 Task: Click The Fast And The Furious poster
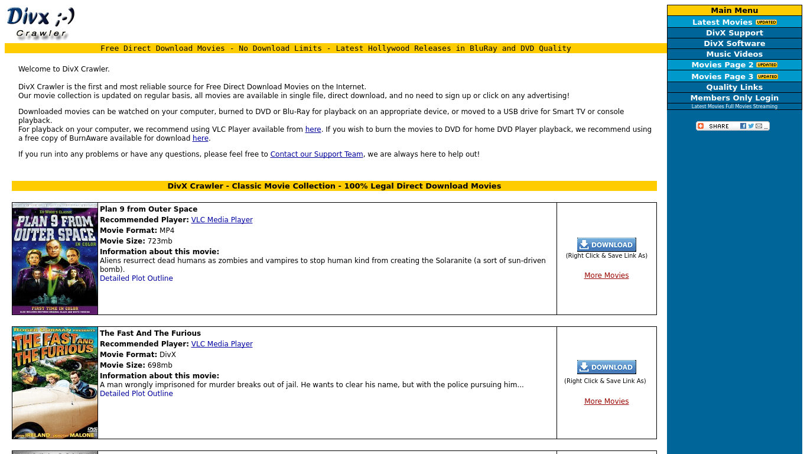55,383
